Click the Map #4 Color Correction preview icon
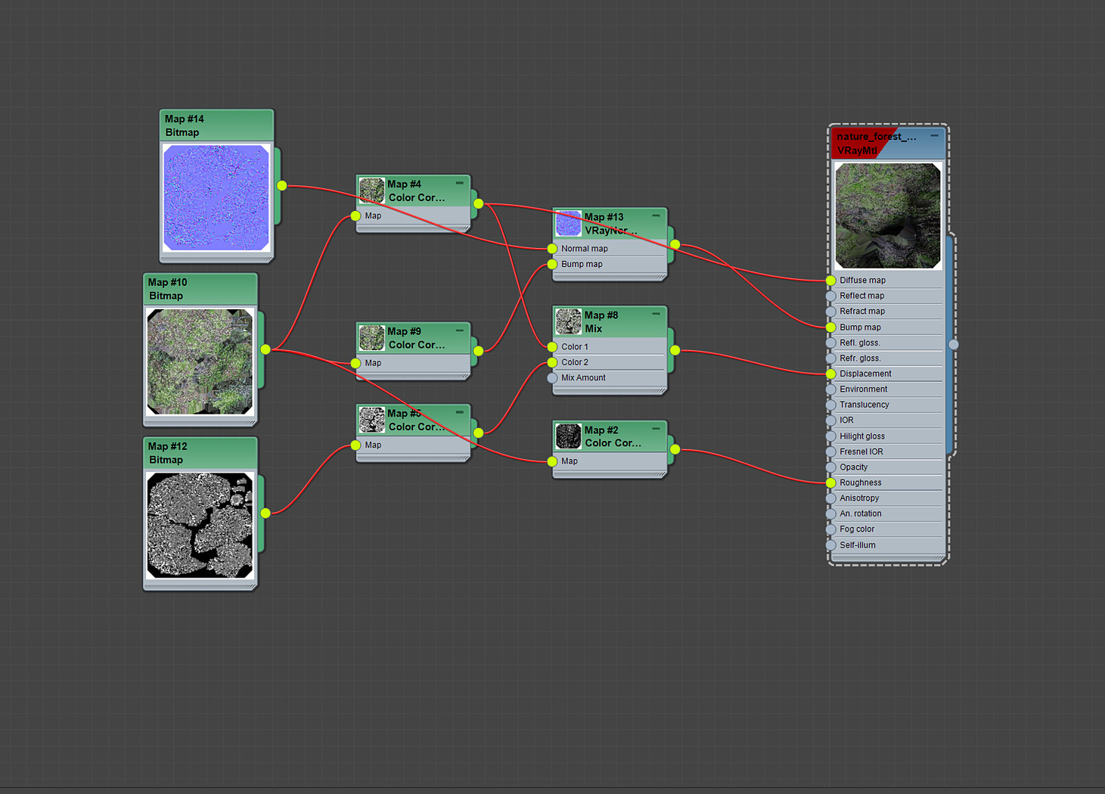1105x794 pixels. [x=371, y=191]
